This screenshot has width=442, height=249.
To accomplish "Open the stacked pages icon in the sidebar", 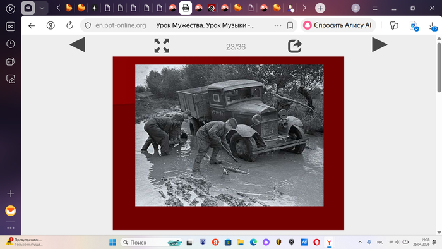I will [11, 61].
